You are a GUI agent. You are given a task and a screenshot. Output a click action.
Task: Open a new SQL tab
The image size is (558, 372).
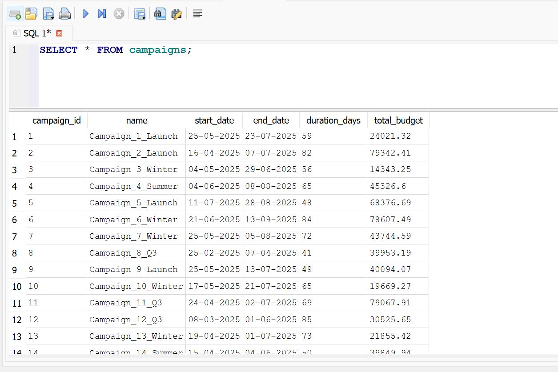pos(15,14)
